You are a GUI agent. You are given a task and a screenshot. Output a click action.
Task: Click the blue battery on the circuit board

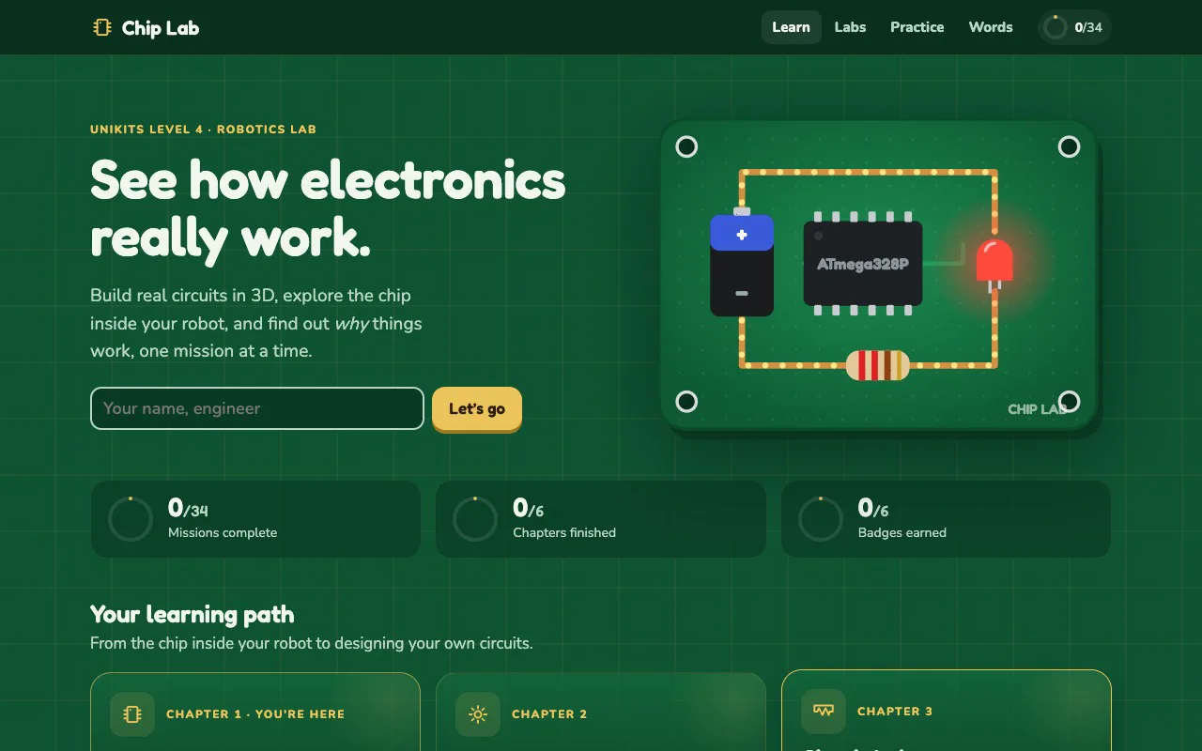point(742,262)
